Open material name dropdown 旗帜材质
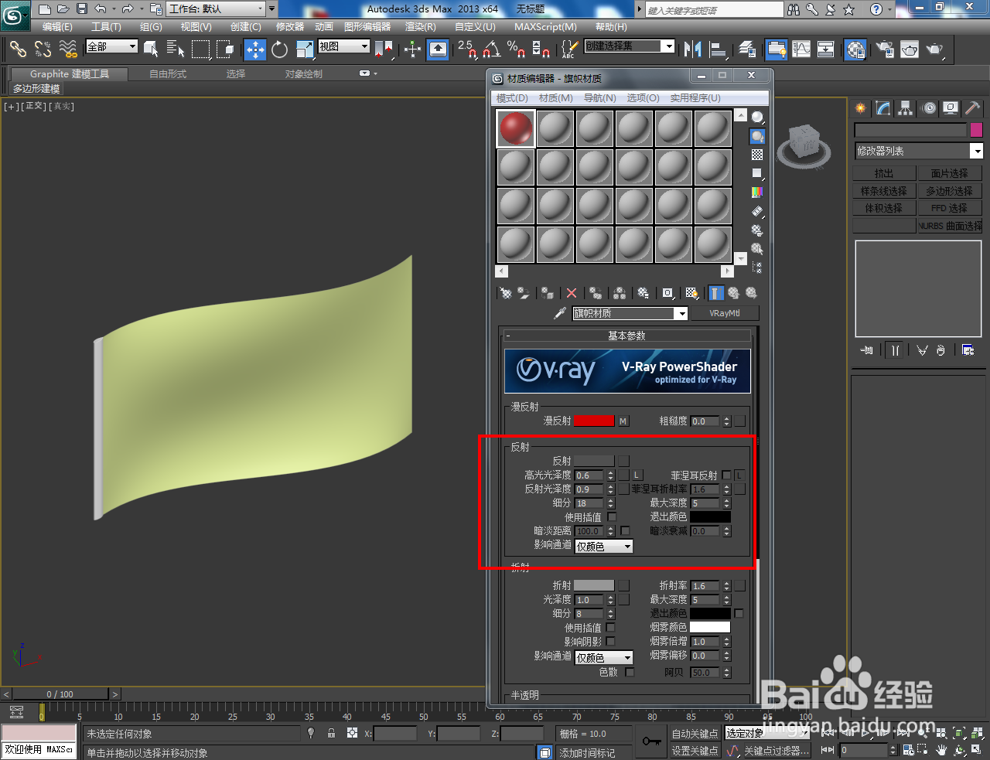990x760 pixels. (x=681, y=313)
